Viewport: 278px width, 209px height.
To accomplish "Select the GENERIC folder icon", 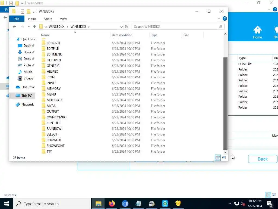I will 43,66.
